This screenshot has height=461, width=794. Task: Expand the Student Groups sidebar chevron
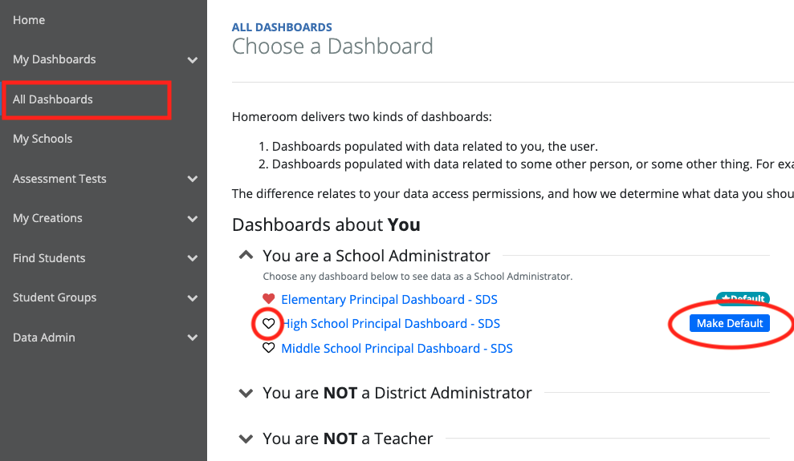[192, 298]
